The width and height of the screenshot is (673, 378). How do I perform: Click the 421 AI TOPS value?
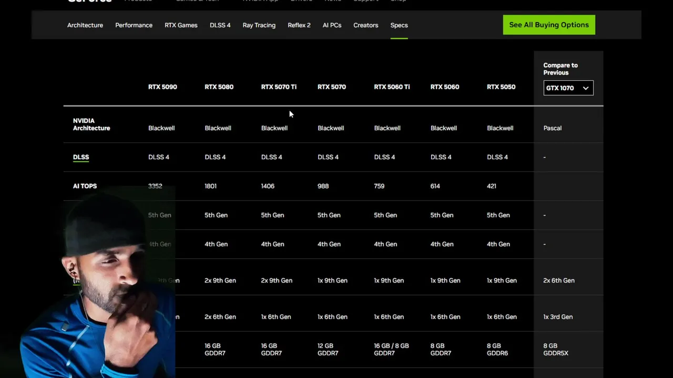click(492, 186)
